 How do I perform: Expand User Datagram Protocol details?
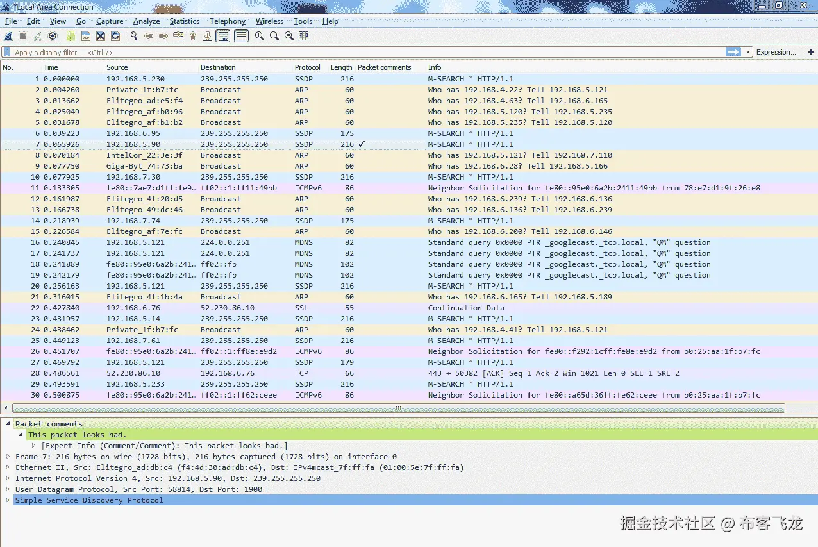(x=8, y=489)
